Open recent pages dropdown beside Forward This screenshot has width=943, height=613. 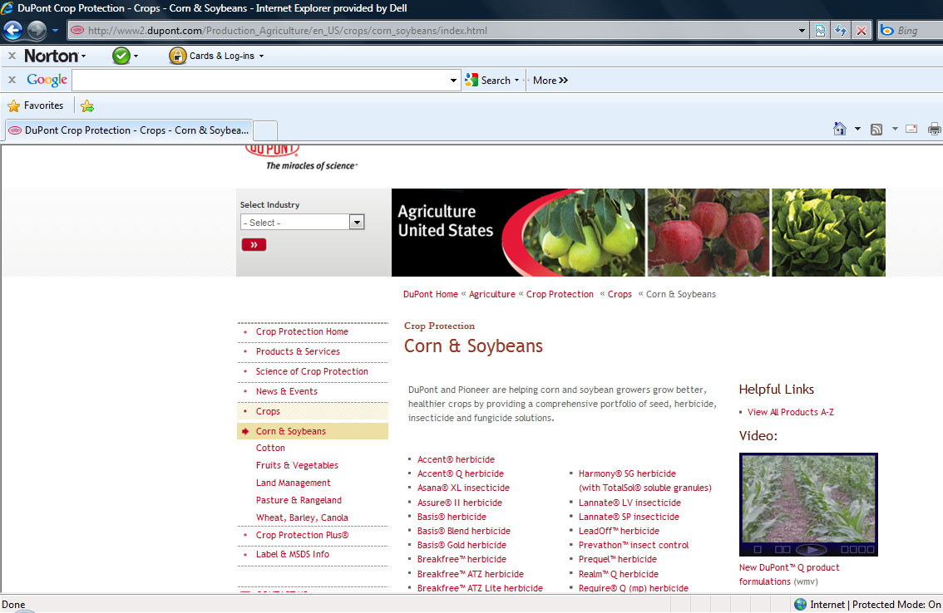56,30
